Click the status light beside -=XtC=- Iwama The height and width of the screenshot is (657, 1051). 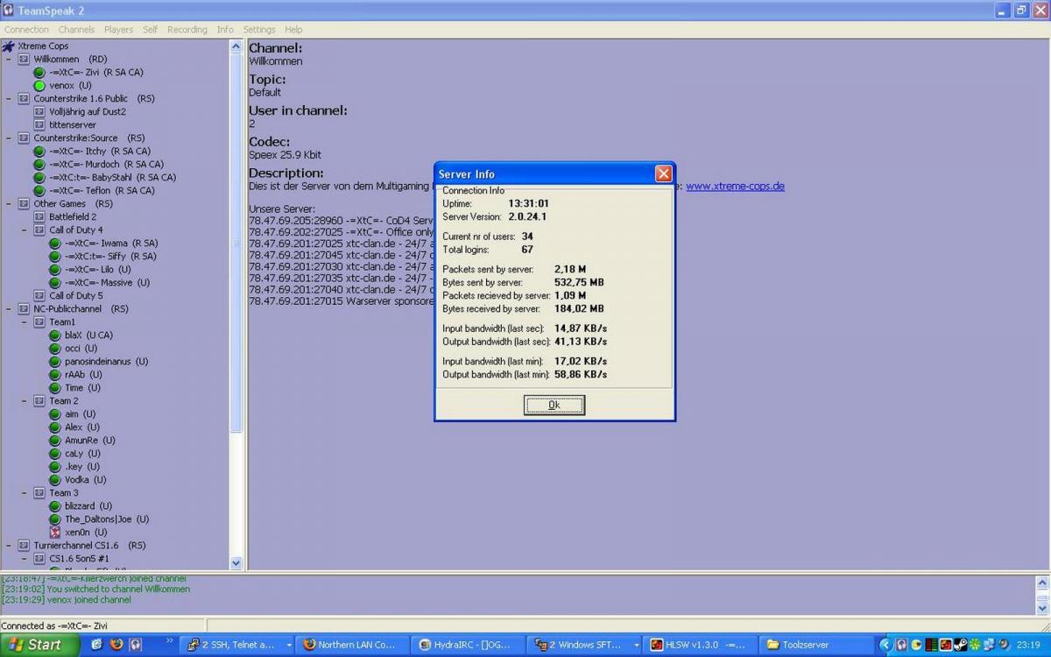(55, 243)
